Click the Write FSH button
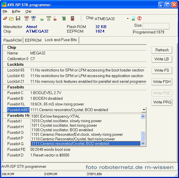 tap(162, 82)
